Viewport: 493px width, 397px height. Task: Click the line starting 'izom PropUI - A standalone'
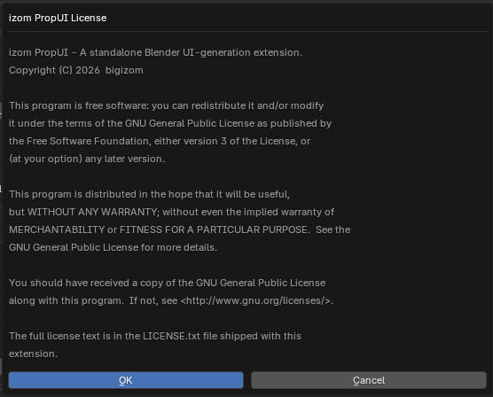(x=155, y=52)
